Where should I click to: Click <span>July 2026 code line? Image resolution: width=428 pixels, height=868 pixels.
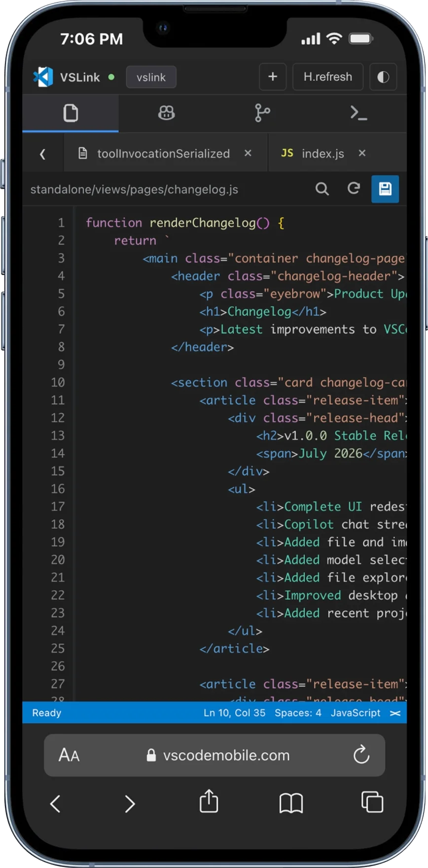click(331, 454)
